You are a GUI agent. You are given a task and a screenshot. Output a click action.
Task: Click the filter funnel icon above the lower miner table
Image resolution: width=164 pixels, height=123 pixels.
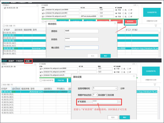[x=155, y=85]
